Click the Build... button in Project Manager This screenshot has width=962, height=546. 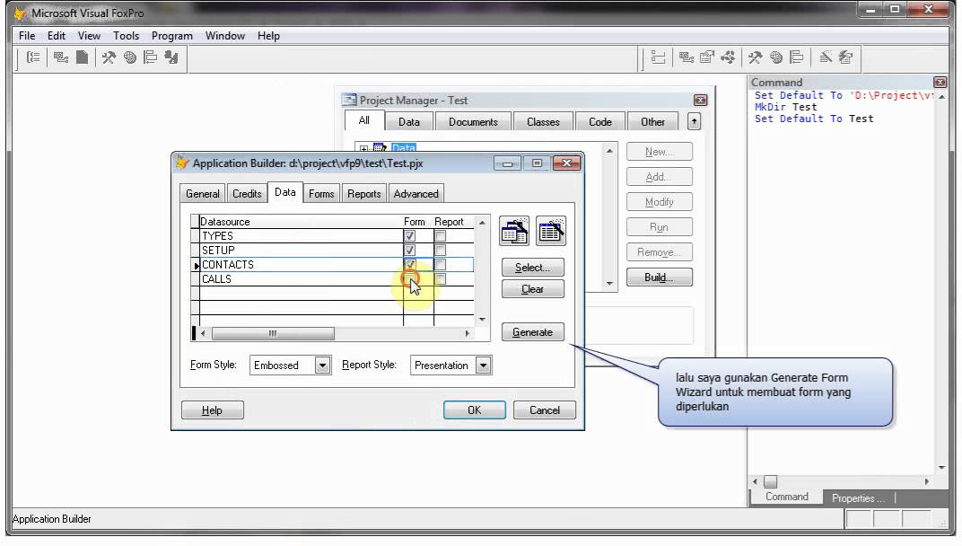(659, 277)
